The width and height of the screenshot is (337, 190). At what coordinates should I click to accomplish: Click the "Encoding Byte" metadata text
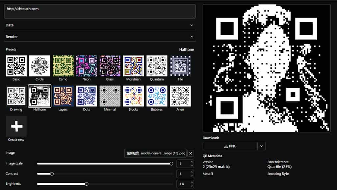pyautogui.click(x=278, y=174)
